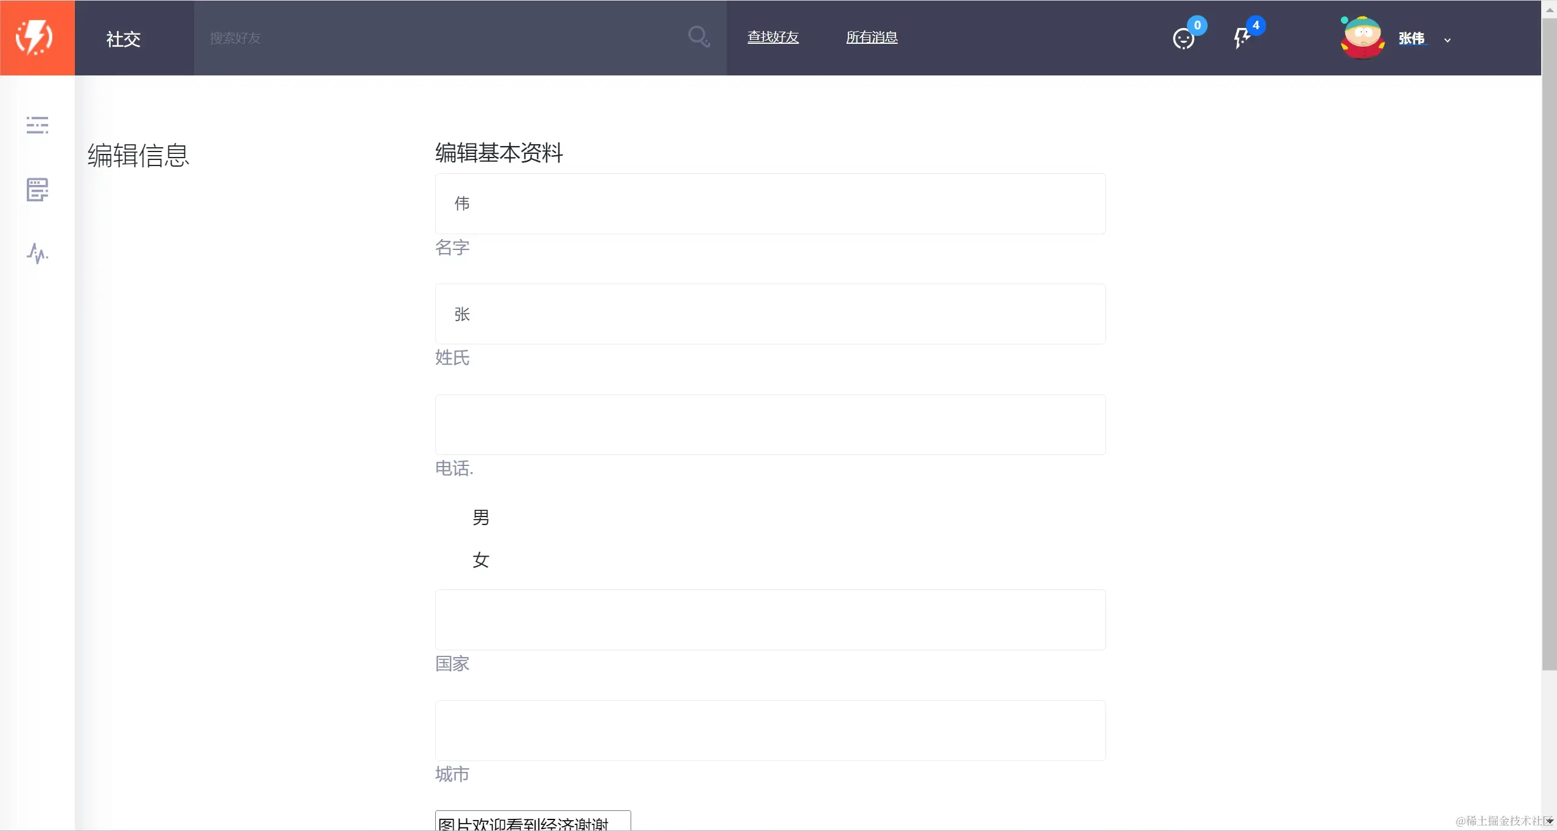
Task: Click the search magnifier icon
Action: [698, 37]
